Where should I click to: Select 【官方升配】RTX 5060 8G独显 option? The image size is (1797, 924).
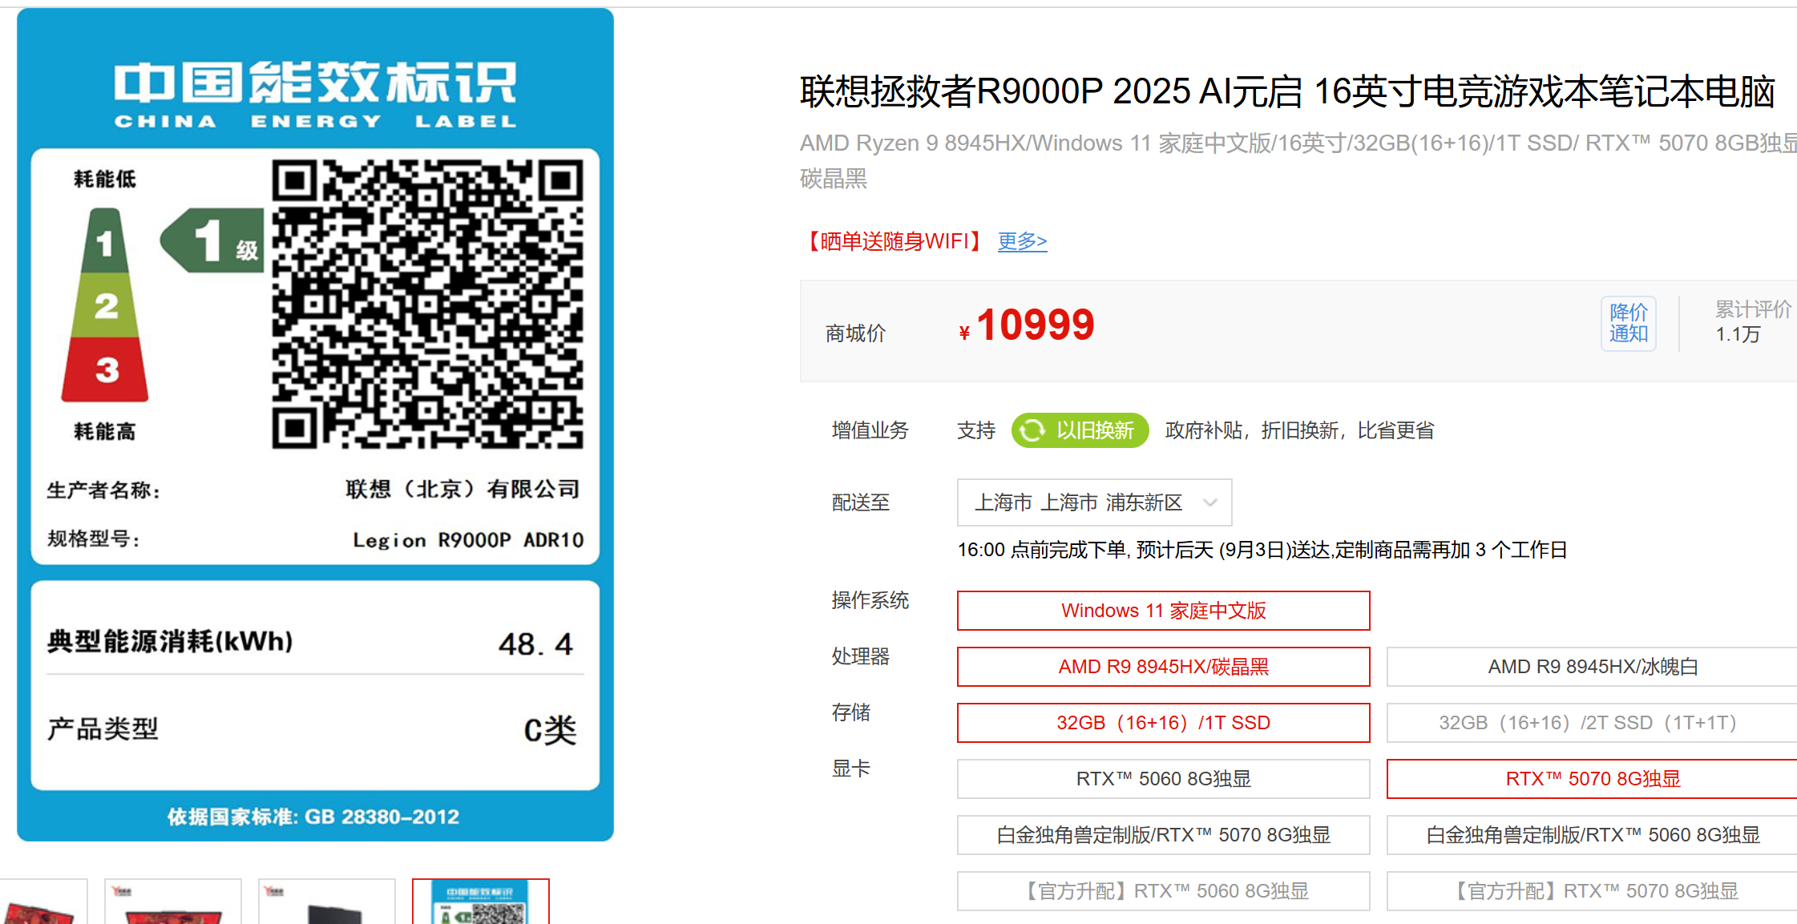[x=1163, y=891]
